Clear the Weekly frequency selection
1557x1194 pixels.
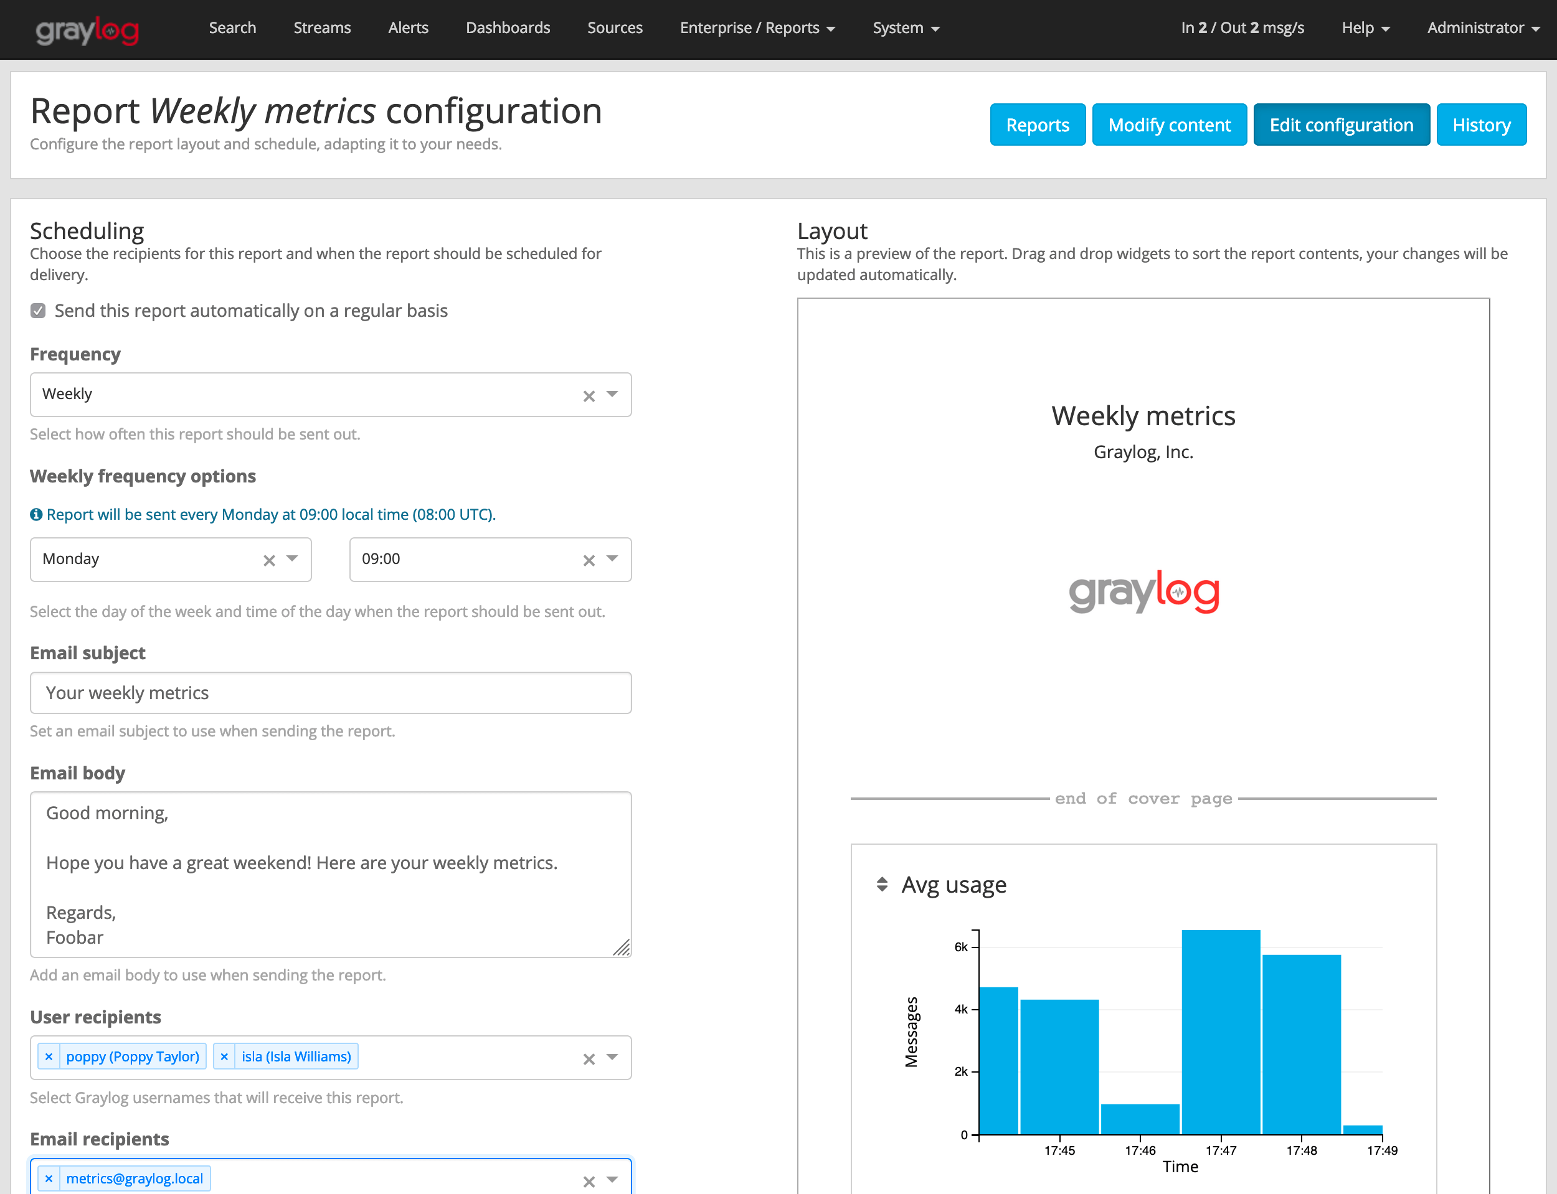click(x=588, y=395)
